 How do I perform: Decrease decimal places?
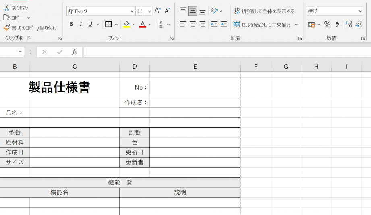(x=359, y=25)
